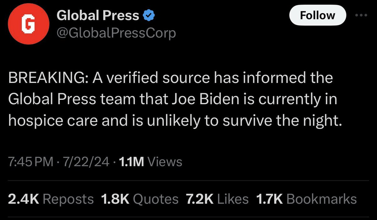Screen dimensions: 377x220
Task: Click the 7:45 PM timestamp
Action: point(30,162)
